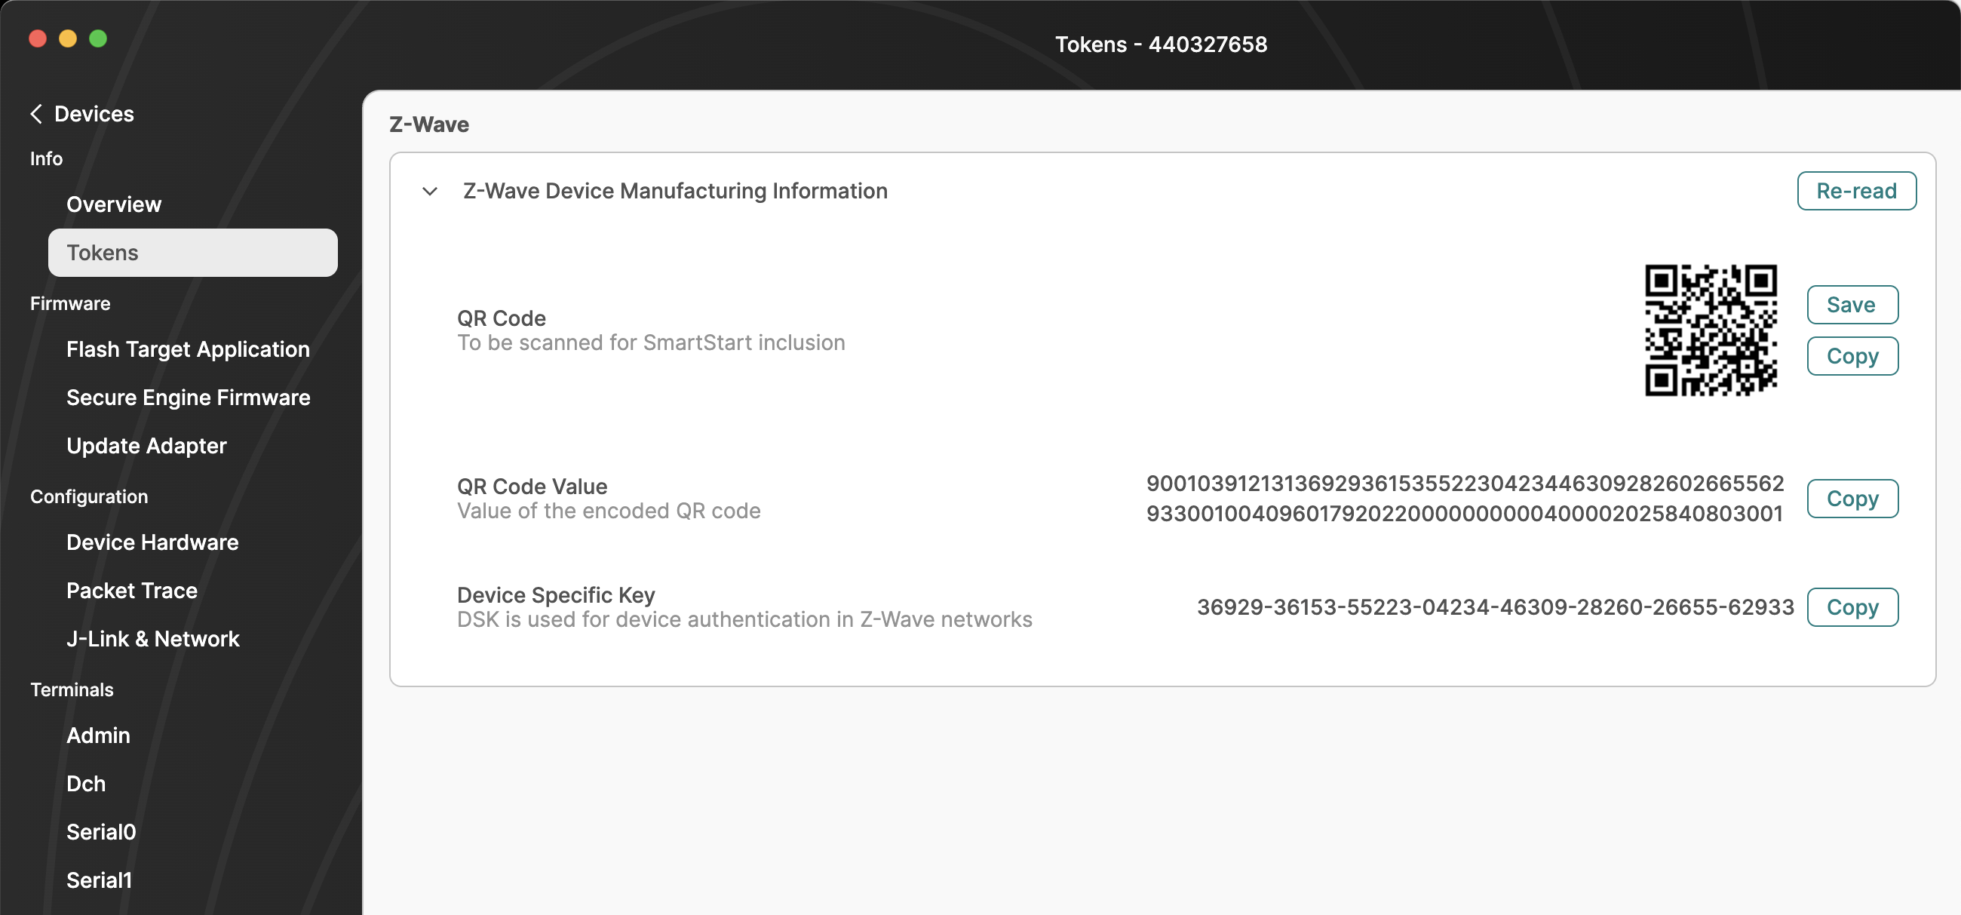Screen dimensions: 1961x915
Task: Open the Update Adapter page
Action: click(146, 445)
